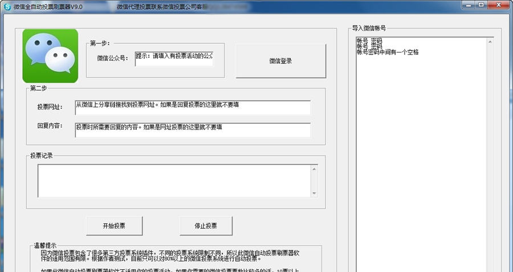The height and width of the screenshot is (272, 513).
Task: Click the WeChat logo image
Action: pyautogui.click(x=50, y=56)
